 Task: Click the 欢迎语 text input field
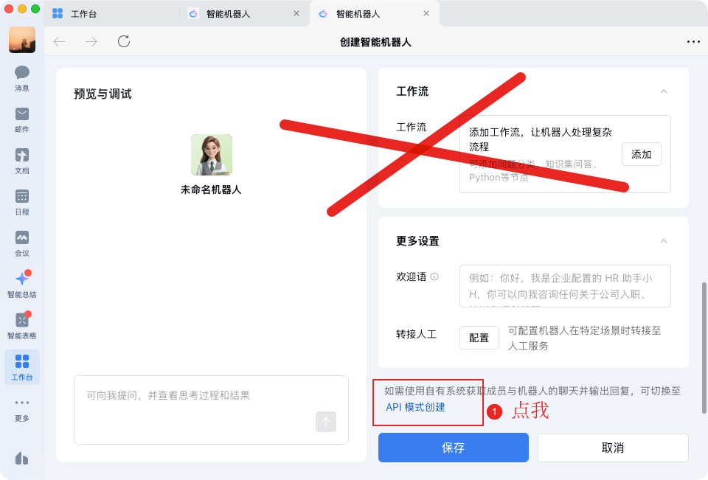[564, 286]
